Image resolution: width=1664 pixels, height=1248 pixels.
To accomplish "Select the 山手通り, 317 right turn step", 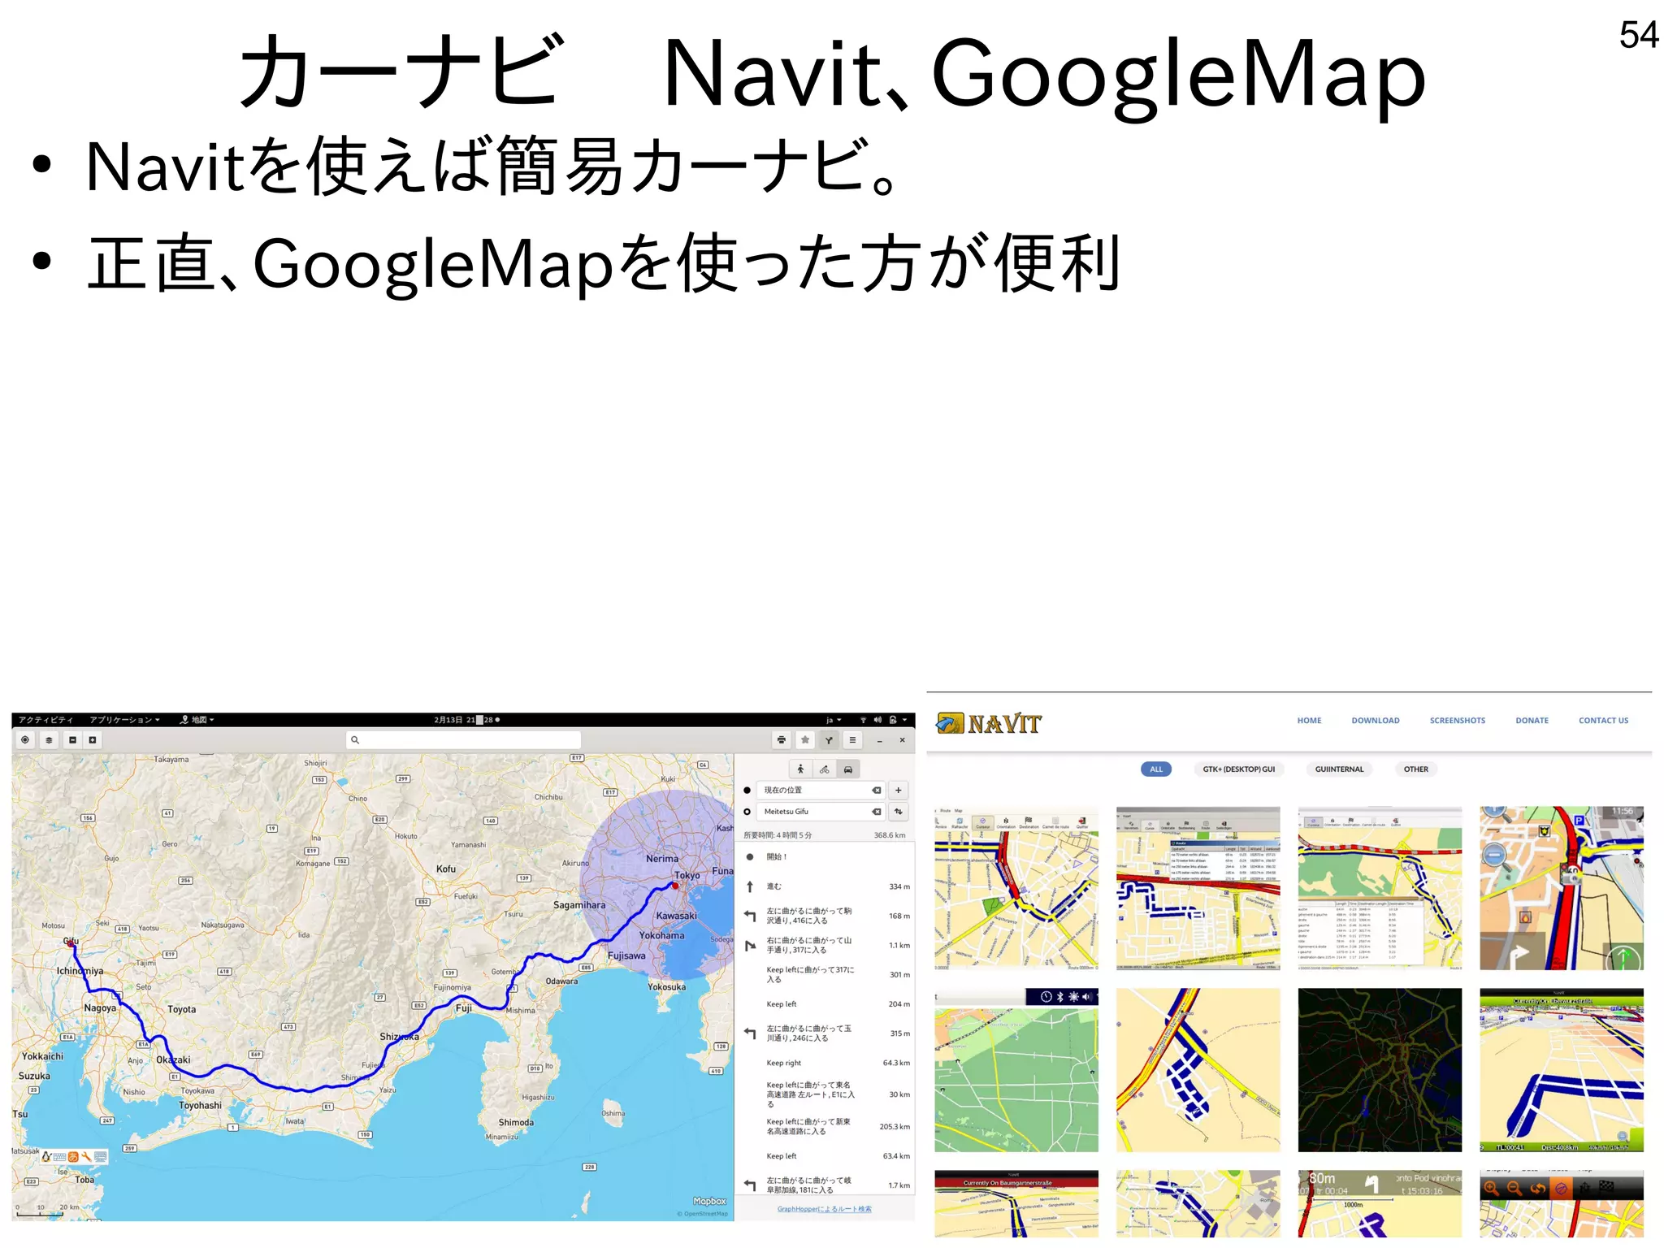I will point(825,945).
